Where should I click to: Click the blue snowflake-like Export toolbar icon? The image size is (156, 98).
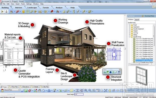pyautogui.click(x=110, y=72)
